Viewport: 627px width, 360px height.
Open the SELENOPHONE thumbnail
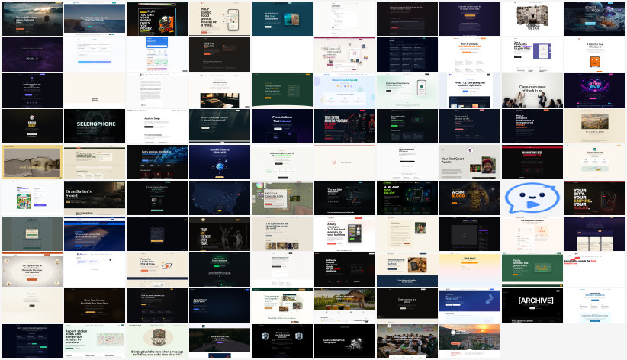[95, 127]
